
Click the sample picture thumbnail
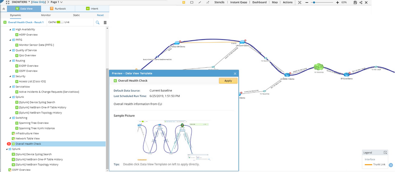tap(173, 140)
